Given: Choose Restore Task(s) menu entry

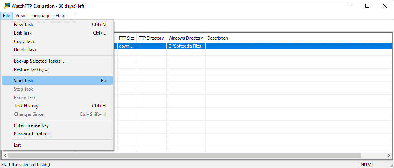Looking at the screenshot, I should tap(57, 69).
